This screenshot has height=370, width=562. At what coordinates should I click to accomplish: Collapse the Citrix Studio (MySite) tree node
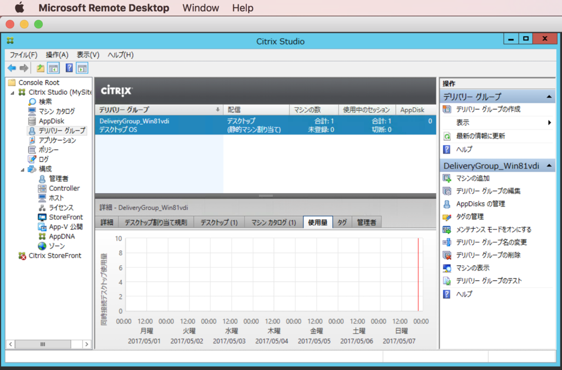click(x=13, y=93)
